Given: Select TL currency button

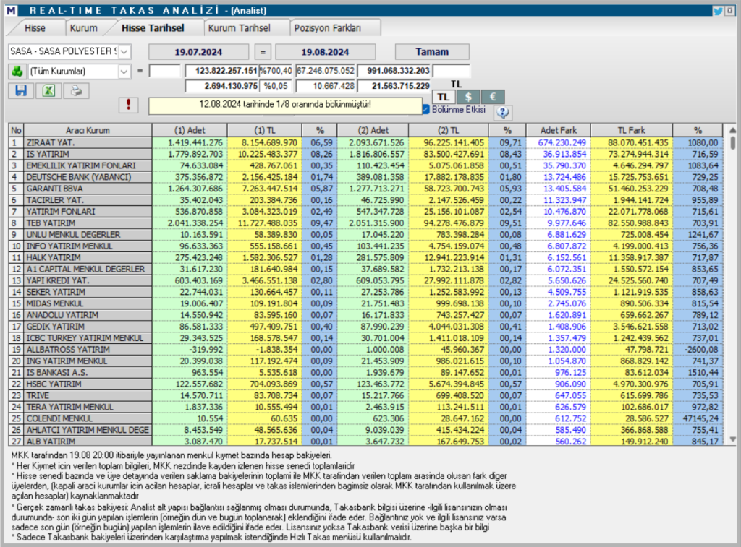Looking at the screenshot, I should 444,97.
